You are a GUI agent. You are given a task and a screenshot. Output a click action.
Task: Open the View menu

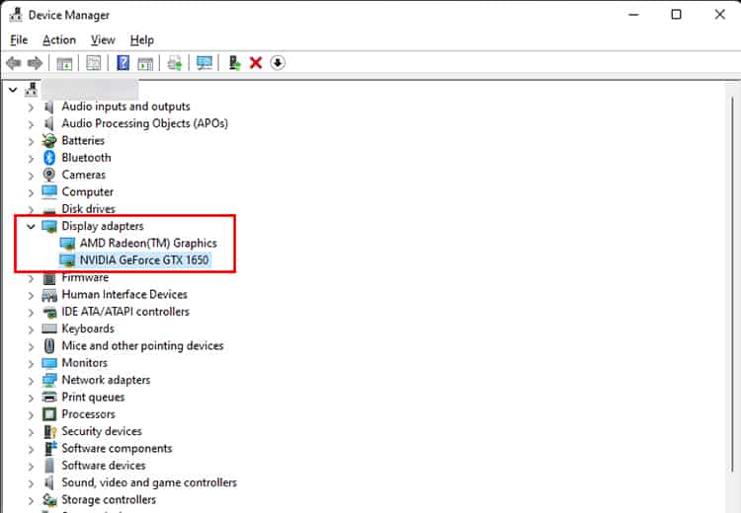103,40
